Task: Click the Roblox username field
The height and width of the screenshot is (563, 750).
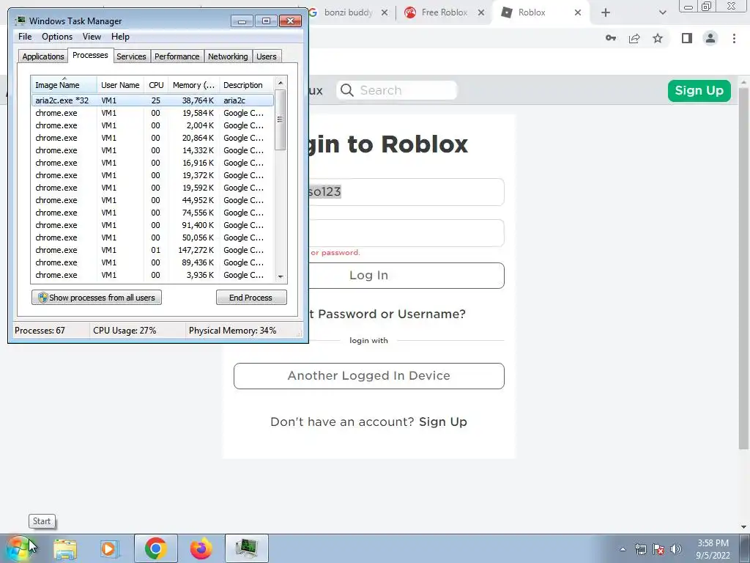Action: point(406,192)
